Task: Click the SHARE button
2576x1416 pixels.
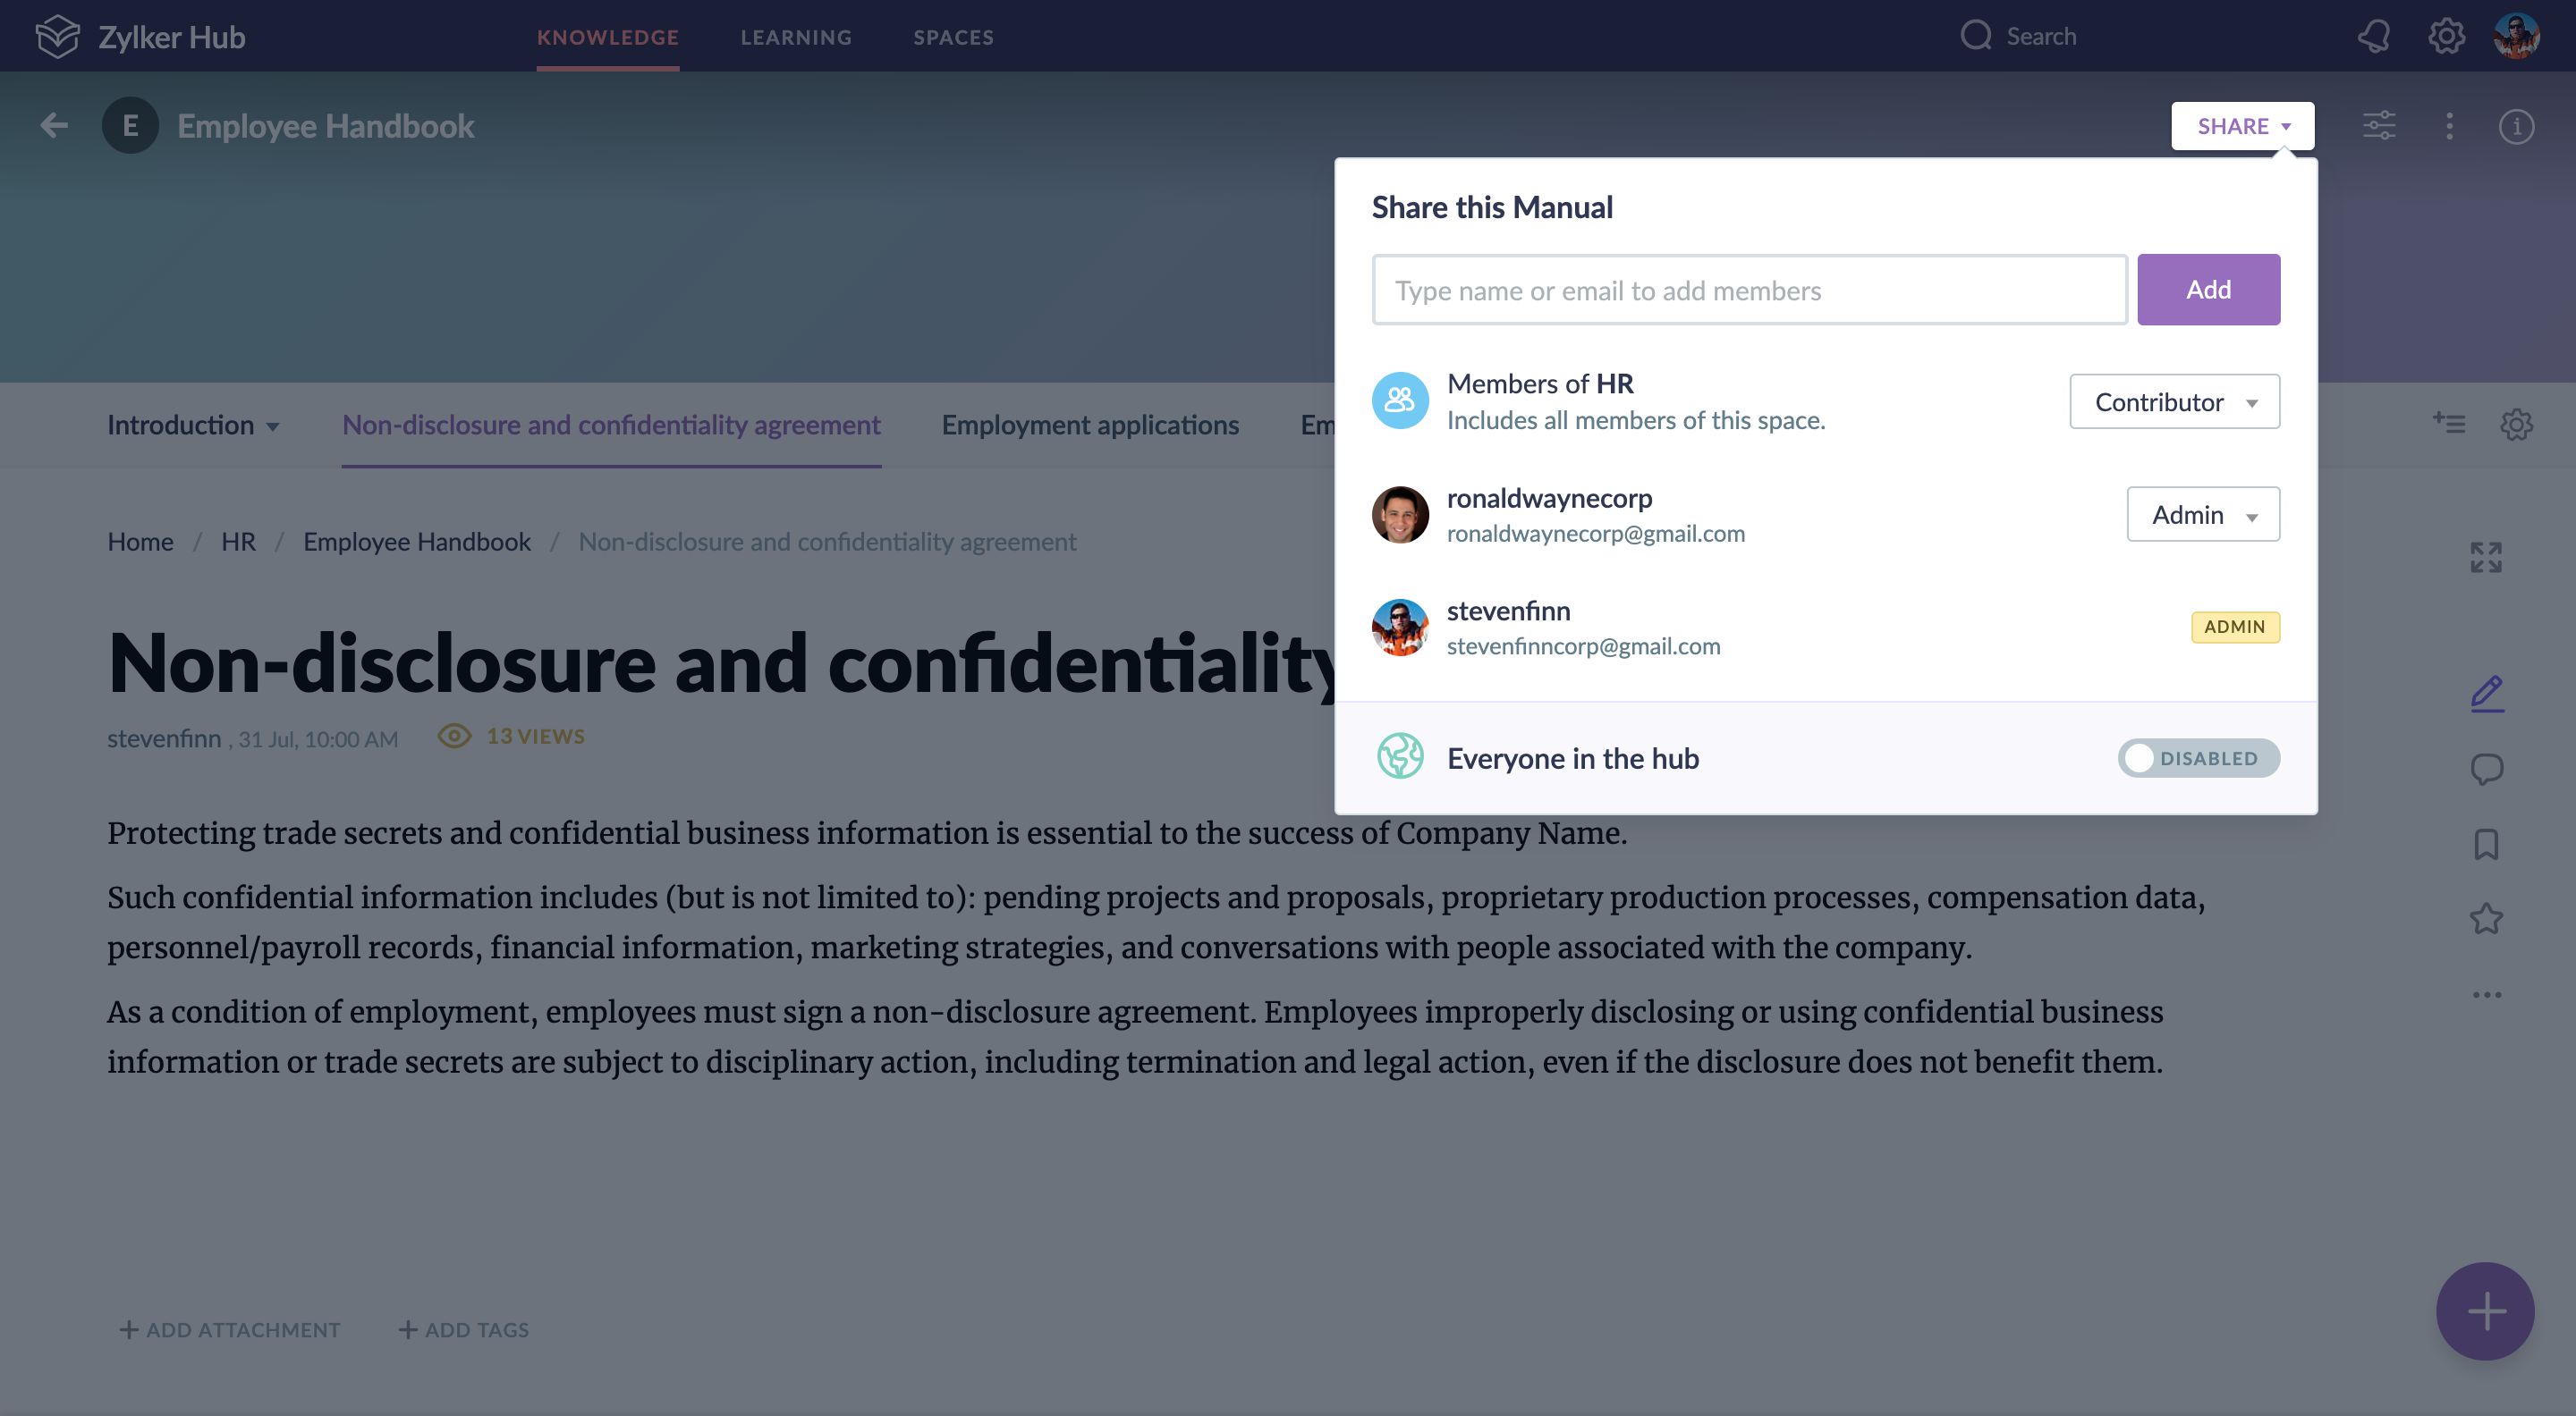Action: click(2242, 126)
